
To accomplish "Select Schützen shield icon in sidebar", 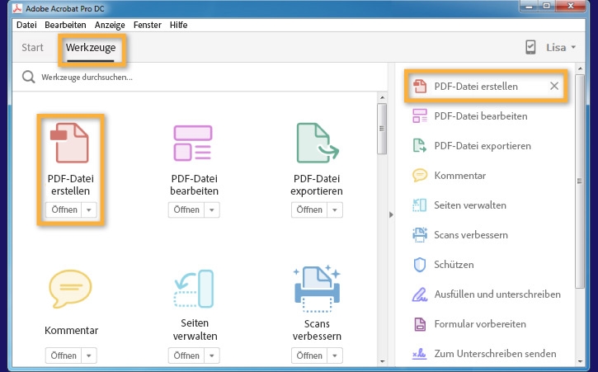I will pos(419,265).
